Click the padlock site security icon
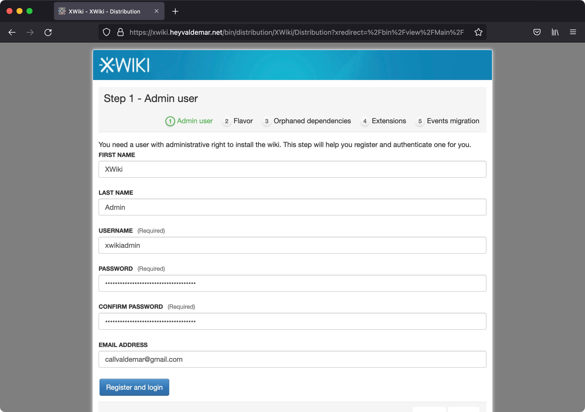This screenshot has width=585, height=412. (120, 32)
